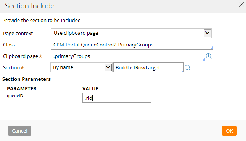Click the Section Include dialog title
The height and width of the screenshot is (141, 246).
click(30, 6)
